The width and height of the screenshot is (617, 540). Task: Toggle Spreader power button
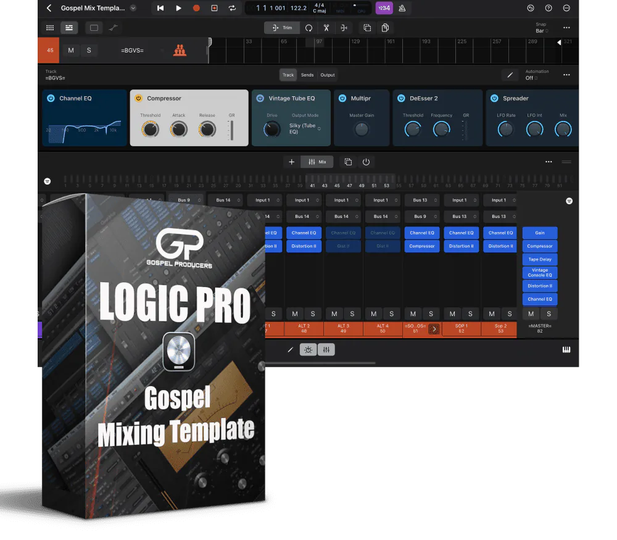(x=494, y=98)
